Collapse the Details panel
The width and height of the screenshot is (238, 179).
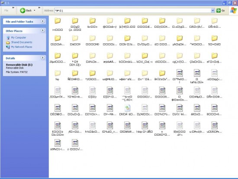(x=43, y=58)
